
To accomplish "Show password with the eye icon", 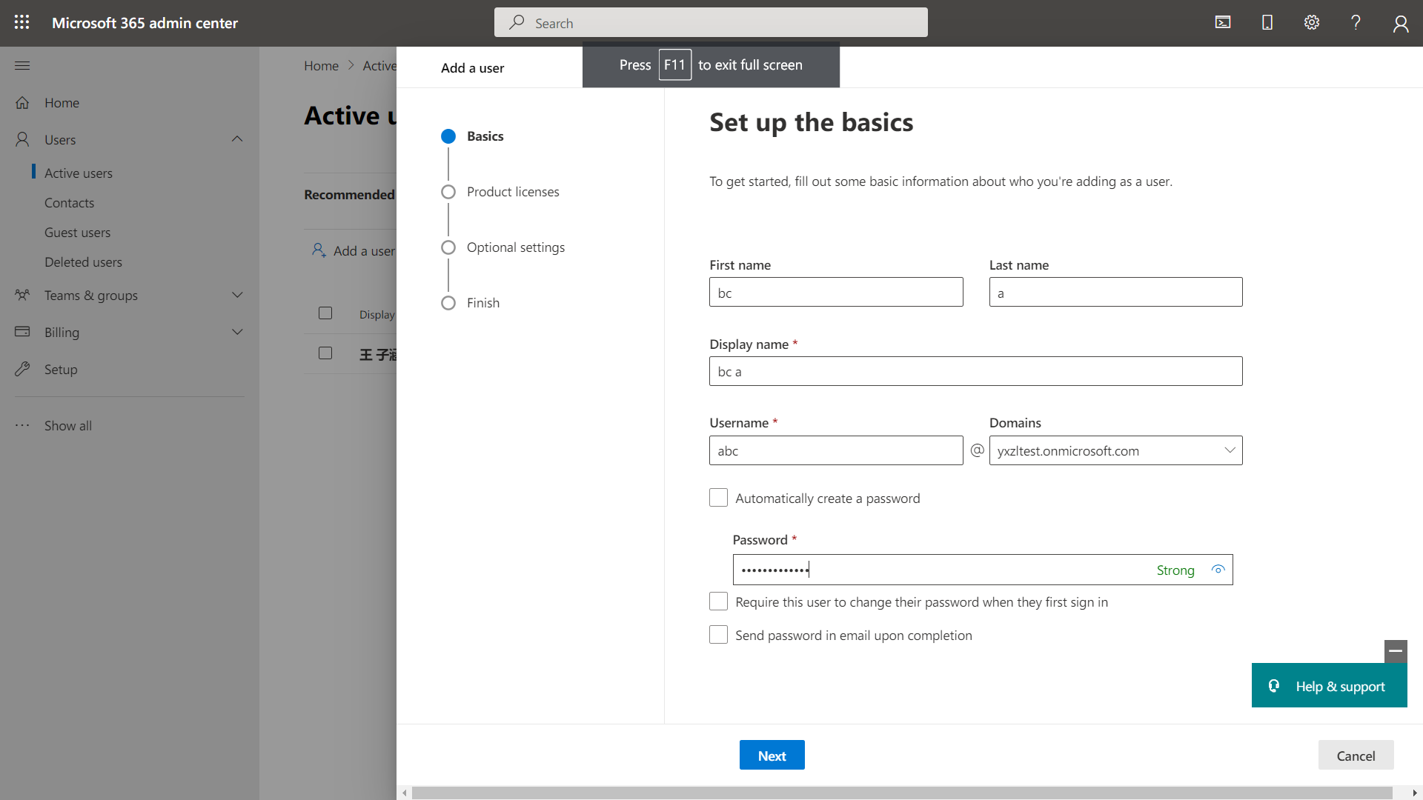I will point(1218,570).
